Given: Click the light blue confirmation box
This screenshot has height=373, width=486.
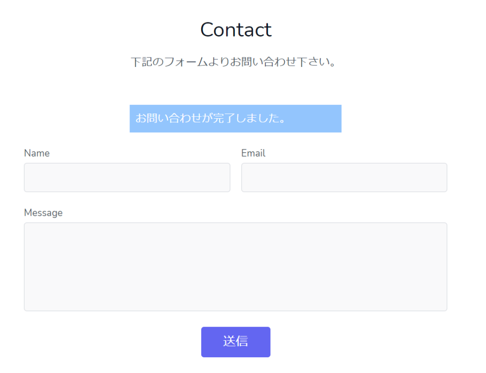Looking at the screenshot, I should (x=235, y=119).
